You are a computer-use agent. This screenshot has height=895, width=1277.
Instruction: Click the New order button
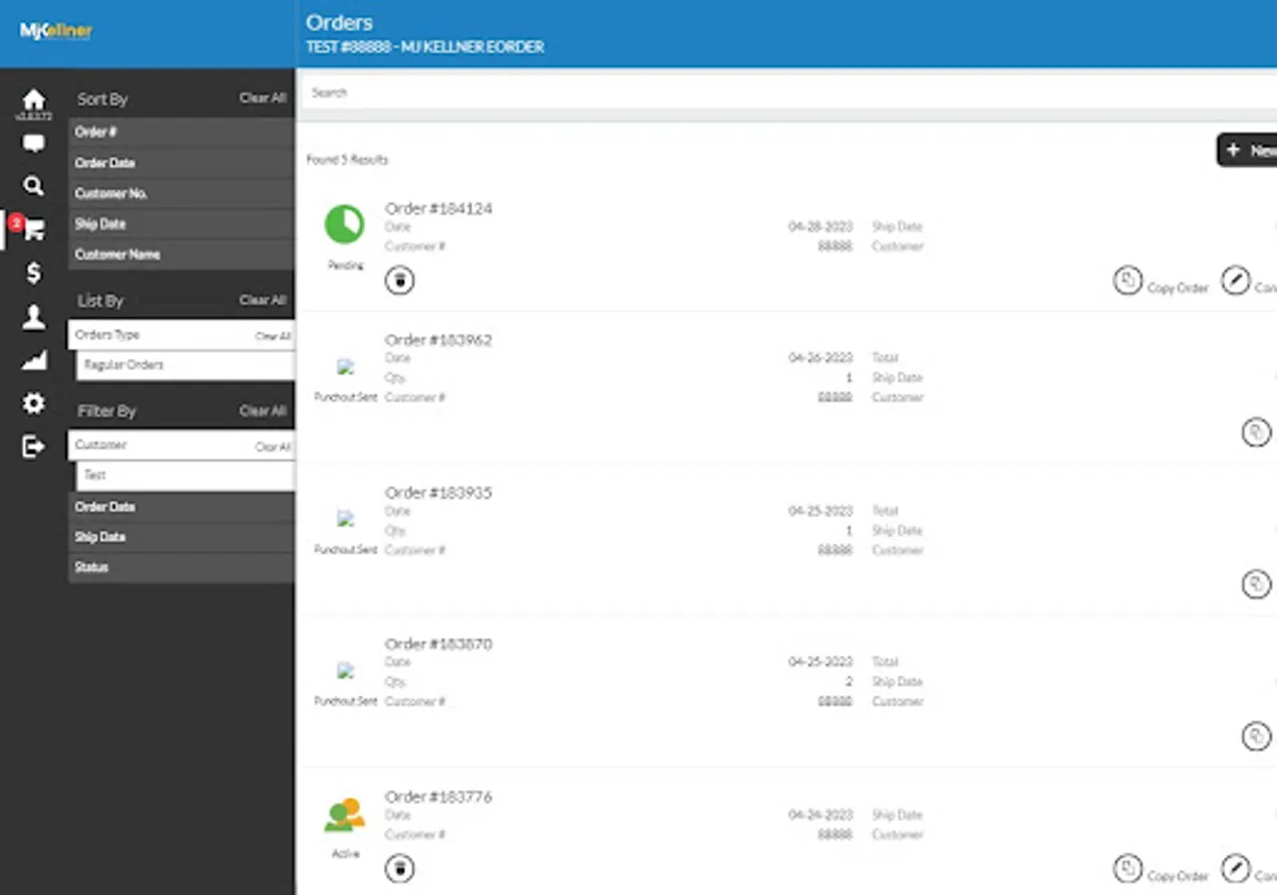click(x=1247, y=150)
